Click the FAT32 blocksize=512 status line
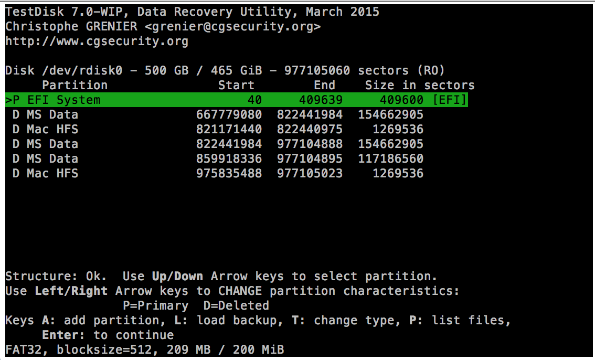The width and height of the screenshot is (595, 360). (x=145, y=350)
